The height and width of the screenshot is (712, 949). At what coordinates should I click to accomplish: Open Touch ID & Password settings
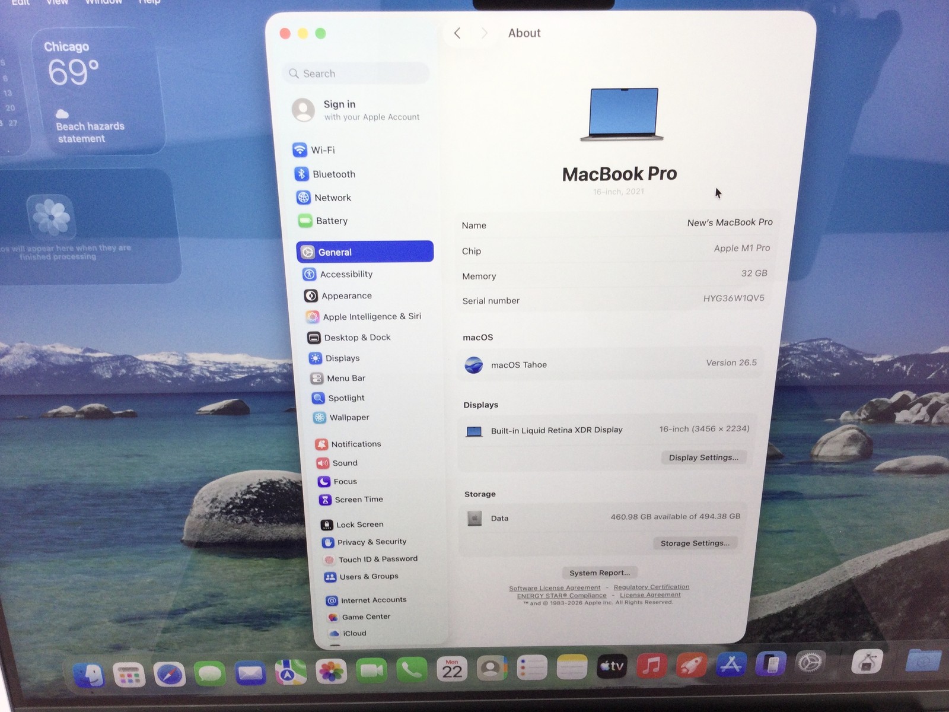pos(371,560)
